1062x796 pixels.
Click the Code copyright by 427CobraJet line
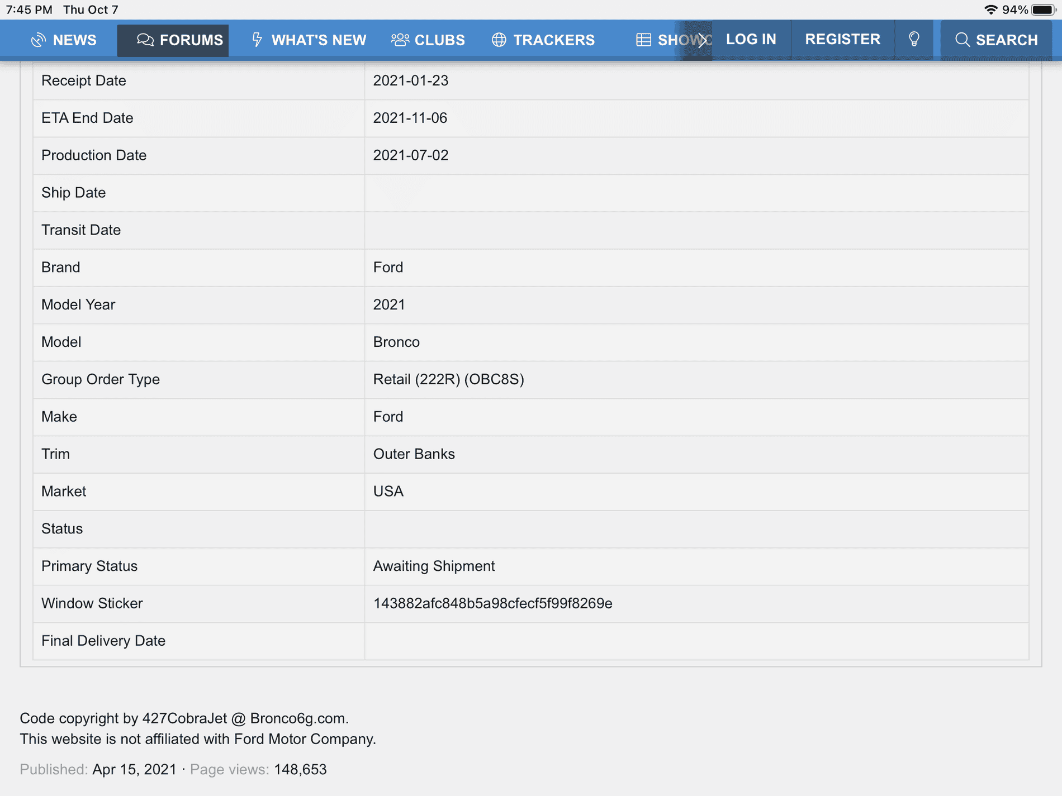[184, 718]
